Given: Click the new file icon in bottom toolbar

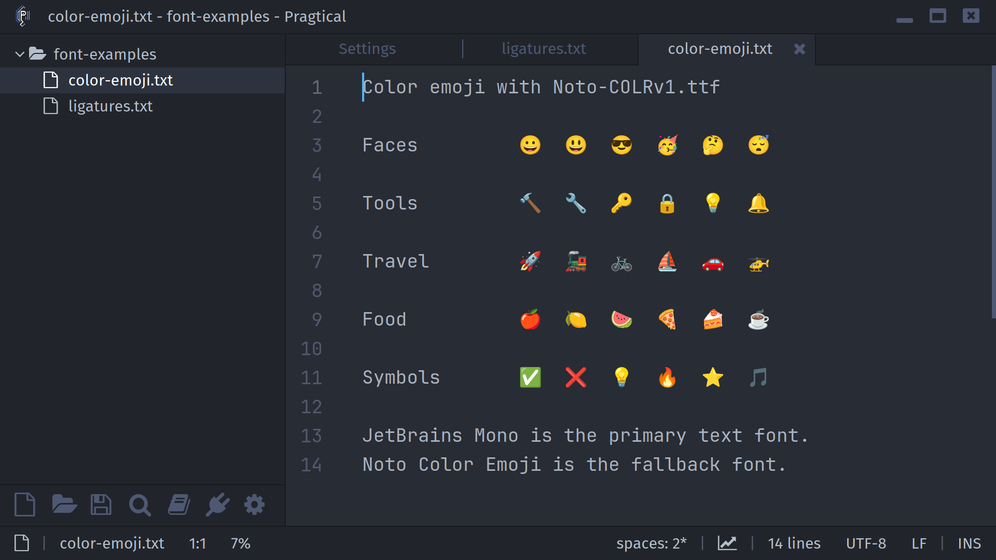Looking at the screenshot, I should coord(25,505).
